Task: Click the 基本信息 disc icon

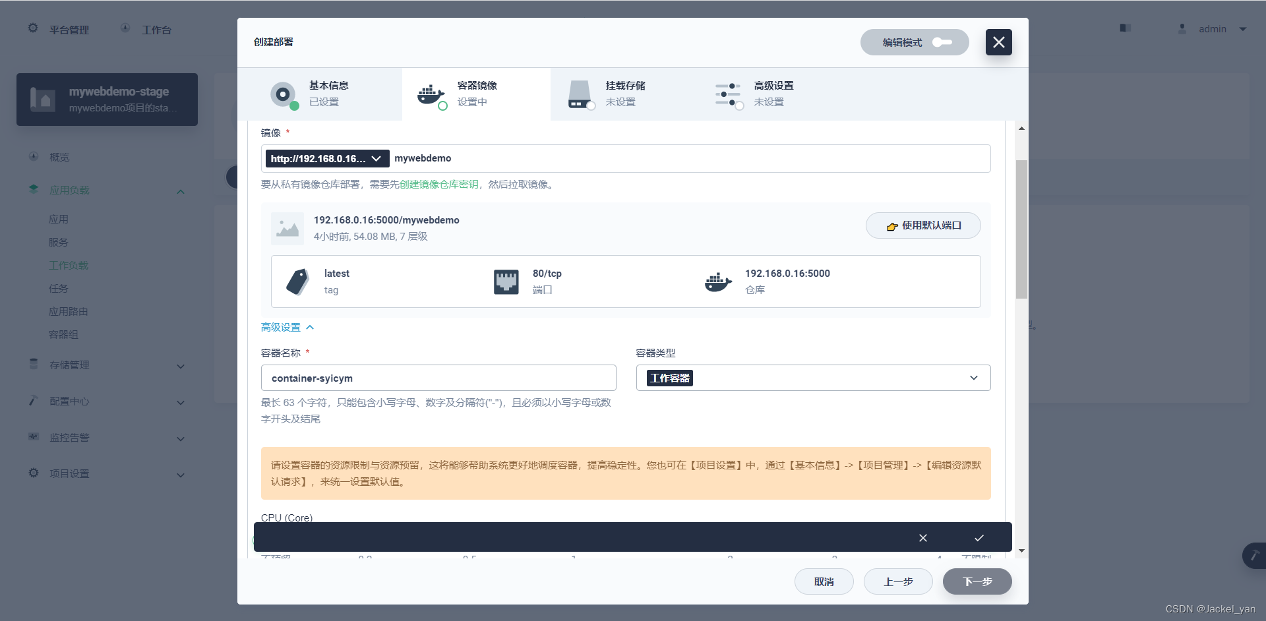Action: (284, 95)
